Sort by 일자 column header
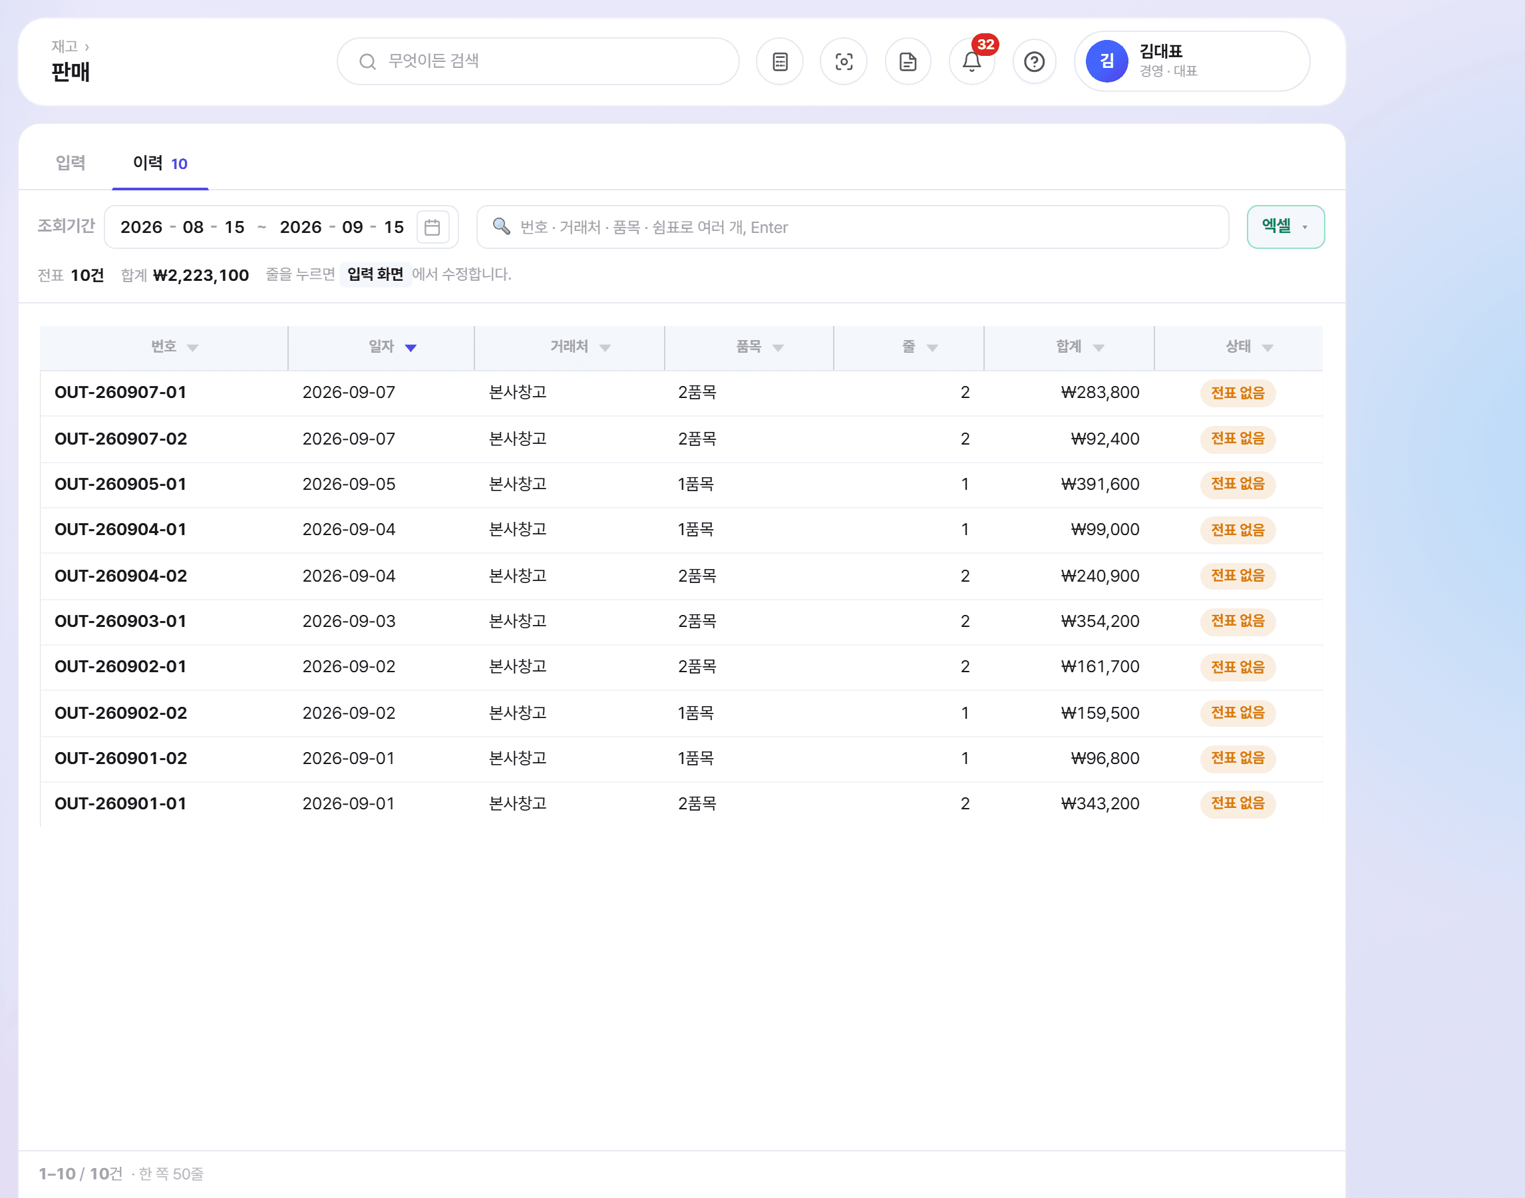1525x1198 pixels. (x=381, y=347)
